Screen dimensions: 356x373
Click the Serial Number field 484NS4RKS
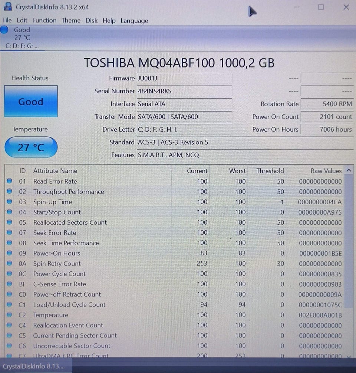click(x=184, y=91)
